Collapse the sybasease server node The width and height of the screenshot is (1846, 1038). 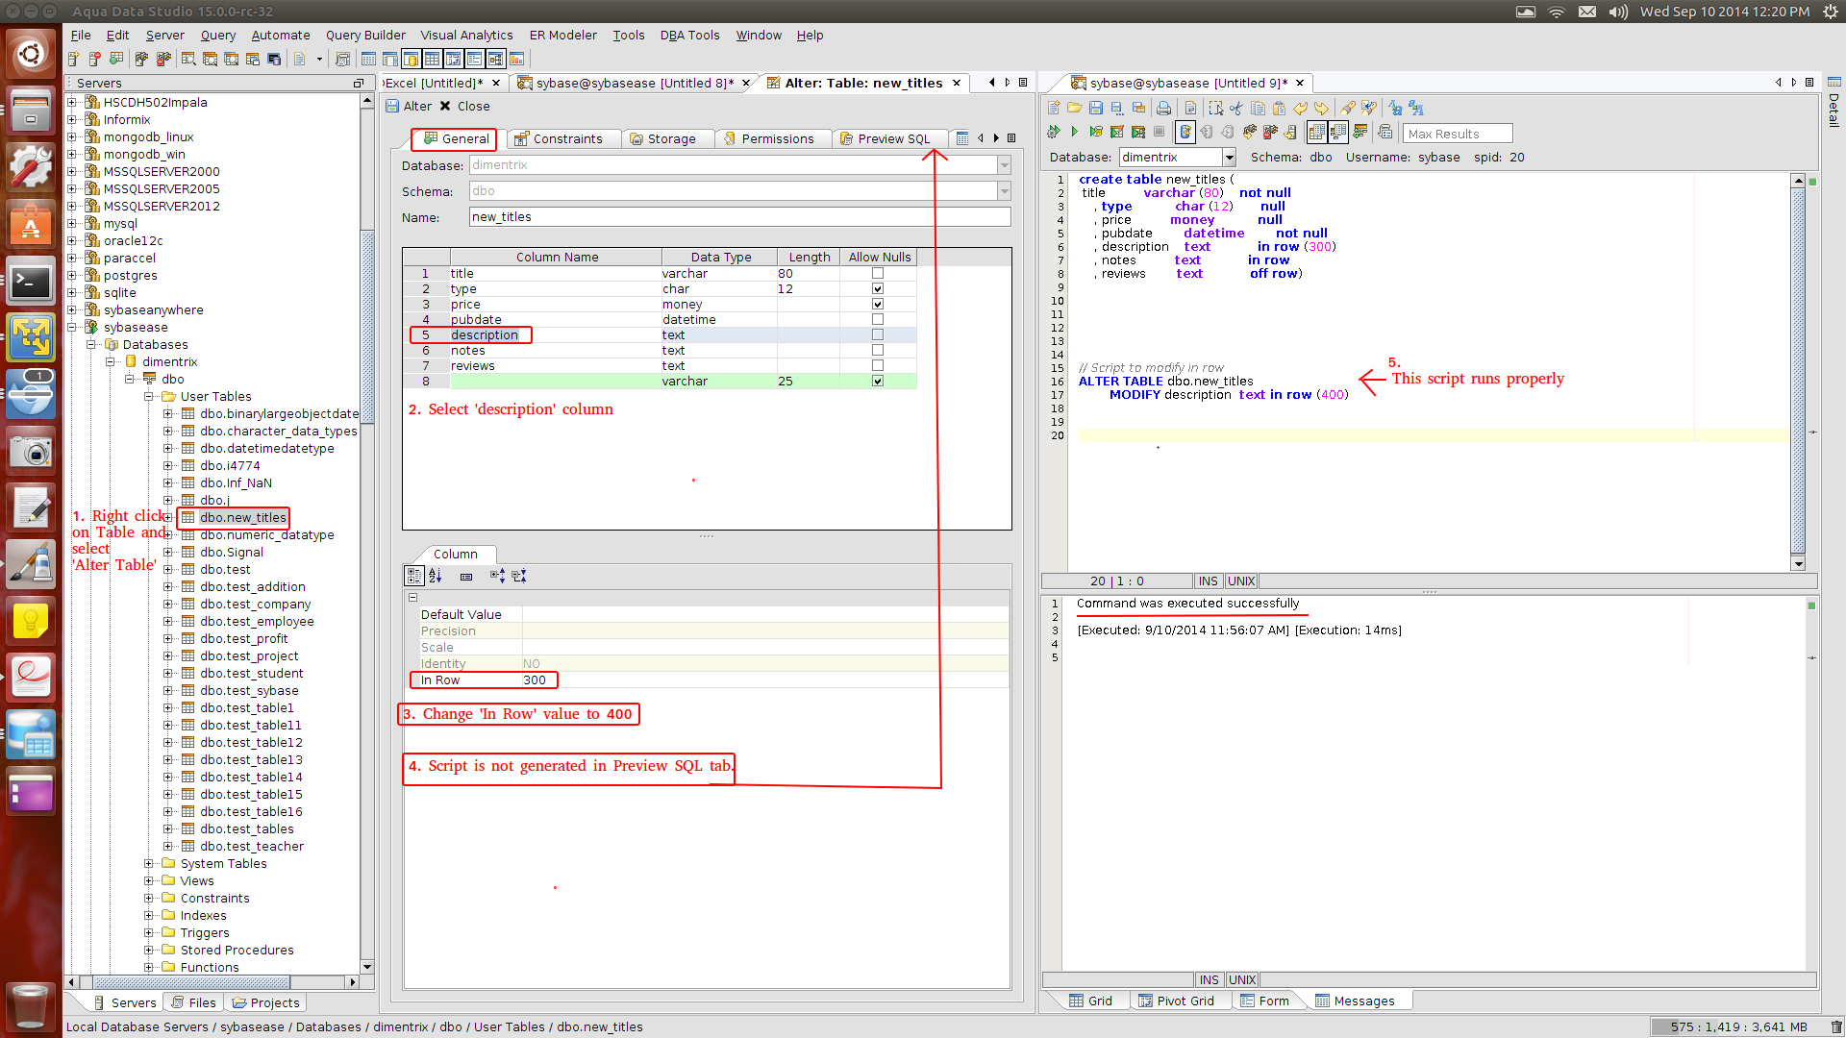pyautogui.click(x=72, y=328)
